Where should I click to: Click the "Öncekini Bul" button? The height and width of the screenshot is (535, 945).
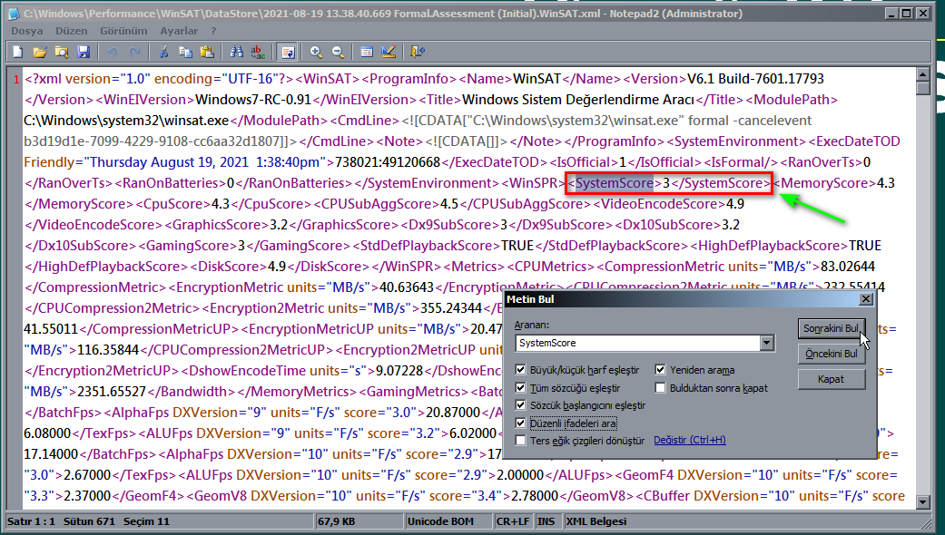tap(832, 354)
